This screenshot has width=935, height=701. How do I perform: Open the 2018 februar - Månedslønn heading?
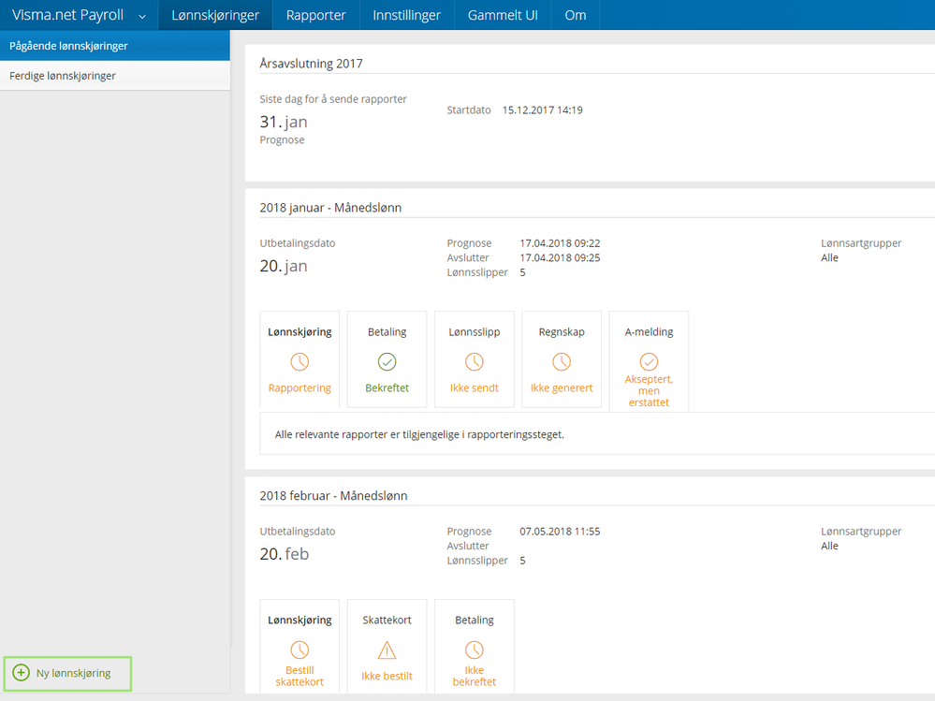tap(333, 496)
